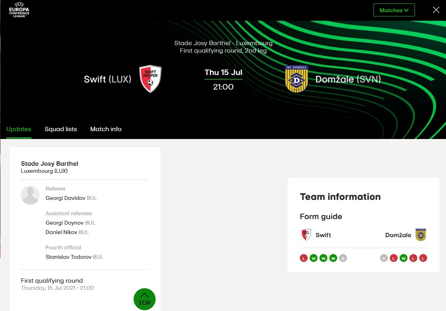Open the Squad lists tab
The image size is (446, 311).
pos(61,129)
